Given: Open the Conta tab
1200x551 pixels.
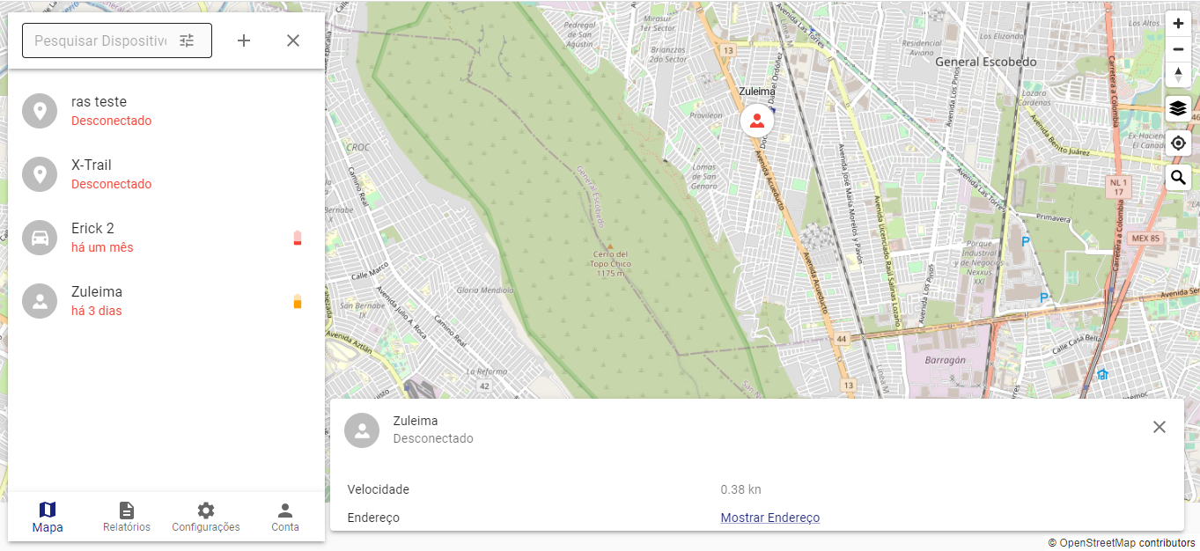Looking at the screenshot, I should [x=285, y=517].
